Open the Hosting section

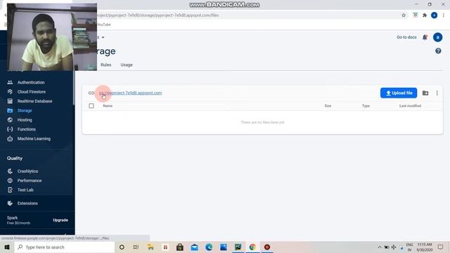tap(25, 120)
